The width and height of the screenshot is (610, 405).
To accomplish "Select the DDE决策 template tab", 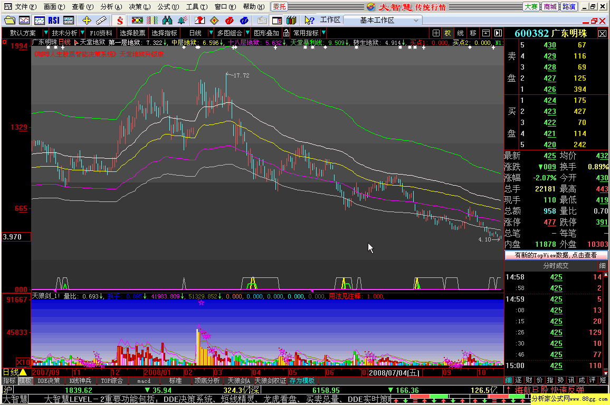I will click(49, 381).
